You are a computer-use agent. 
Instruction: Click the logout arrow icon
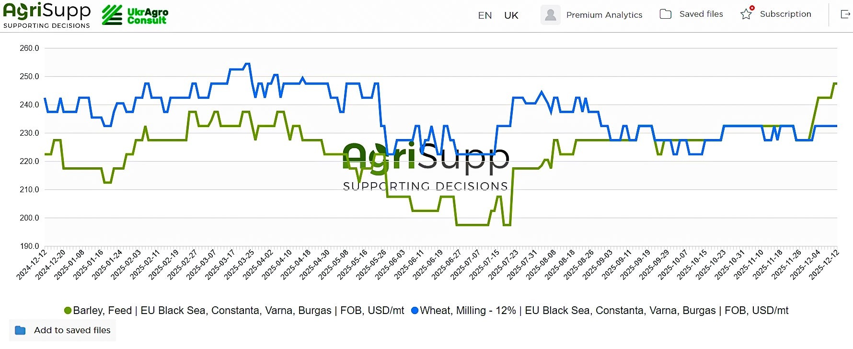click(845, 14)
